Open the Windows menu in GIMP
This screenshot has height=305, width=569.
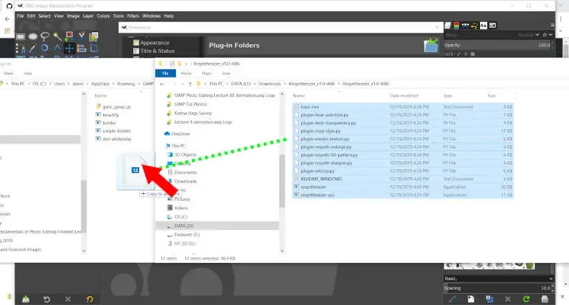coord(151,16)
